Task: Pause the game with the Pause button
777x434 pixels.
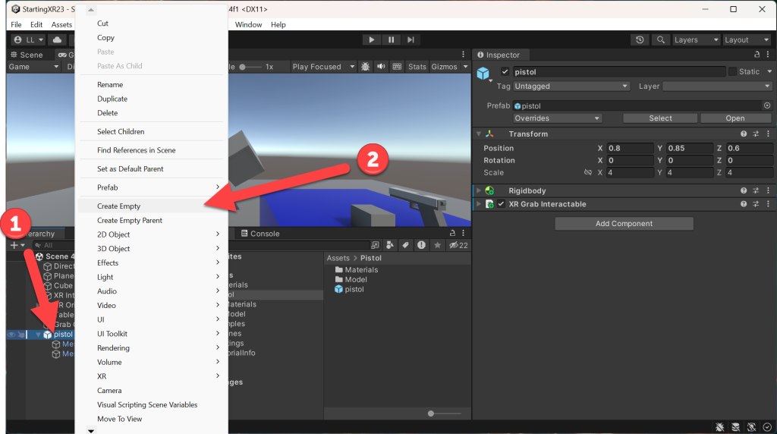Action: coord(391,39)
